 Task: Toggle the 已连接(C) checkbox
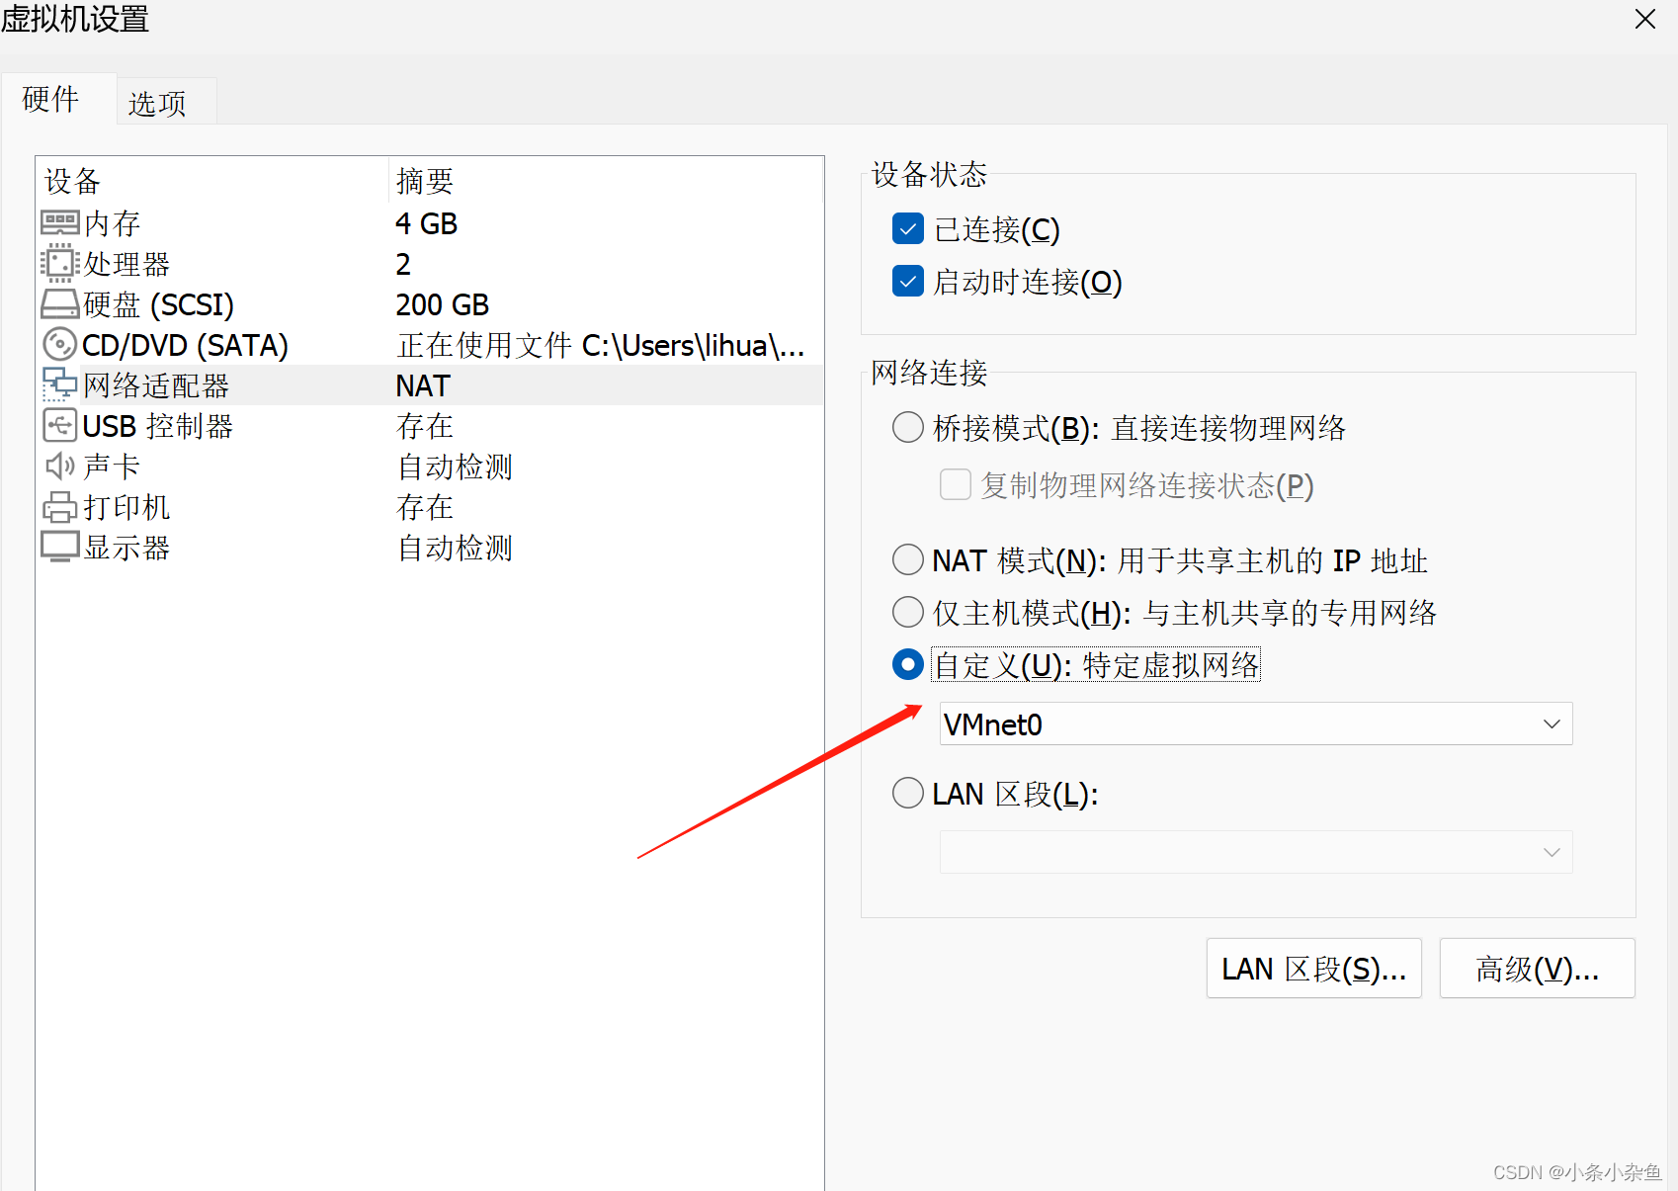click(907, 229)
